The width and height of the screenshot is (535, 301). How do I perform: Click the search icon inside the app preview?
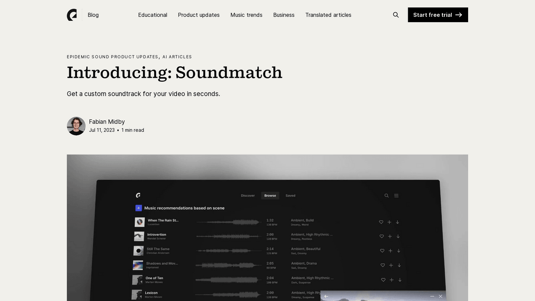pyautogui.click(x=386, y=196)
